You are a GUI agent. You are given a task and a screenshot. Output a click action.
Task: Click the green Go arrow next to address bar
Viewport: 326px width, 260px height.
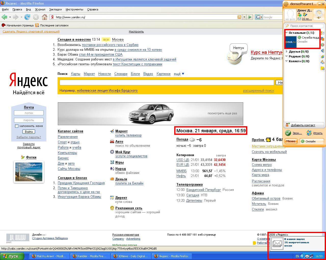(250, 17)
